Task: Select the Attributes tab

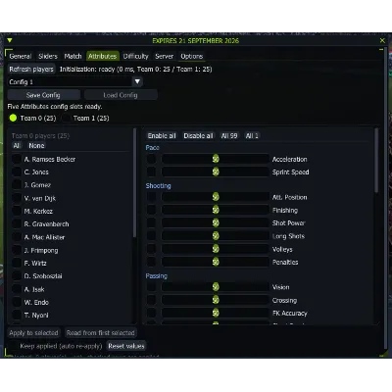Action: (102, 56)
